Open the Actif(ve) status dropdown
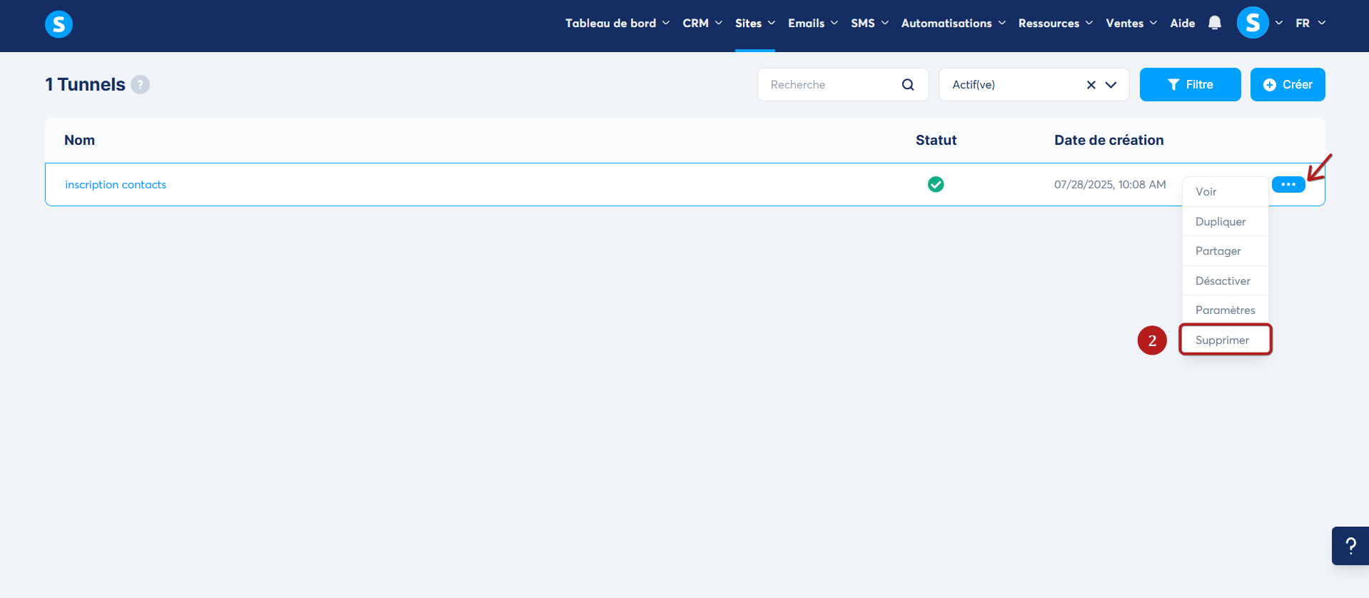The image size is (1369, 598). [1111, 85]
